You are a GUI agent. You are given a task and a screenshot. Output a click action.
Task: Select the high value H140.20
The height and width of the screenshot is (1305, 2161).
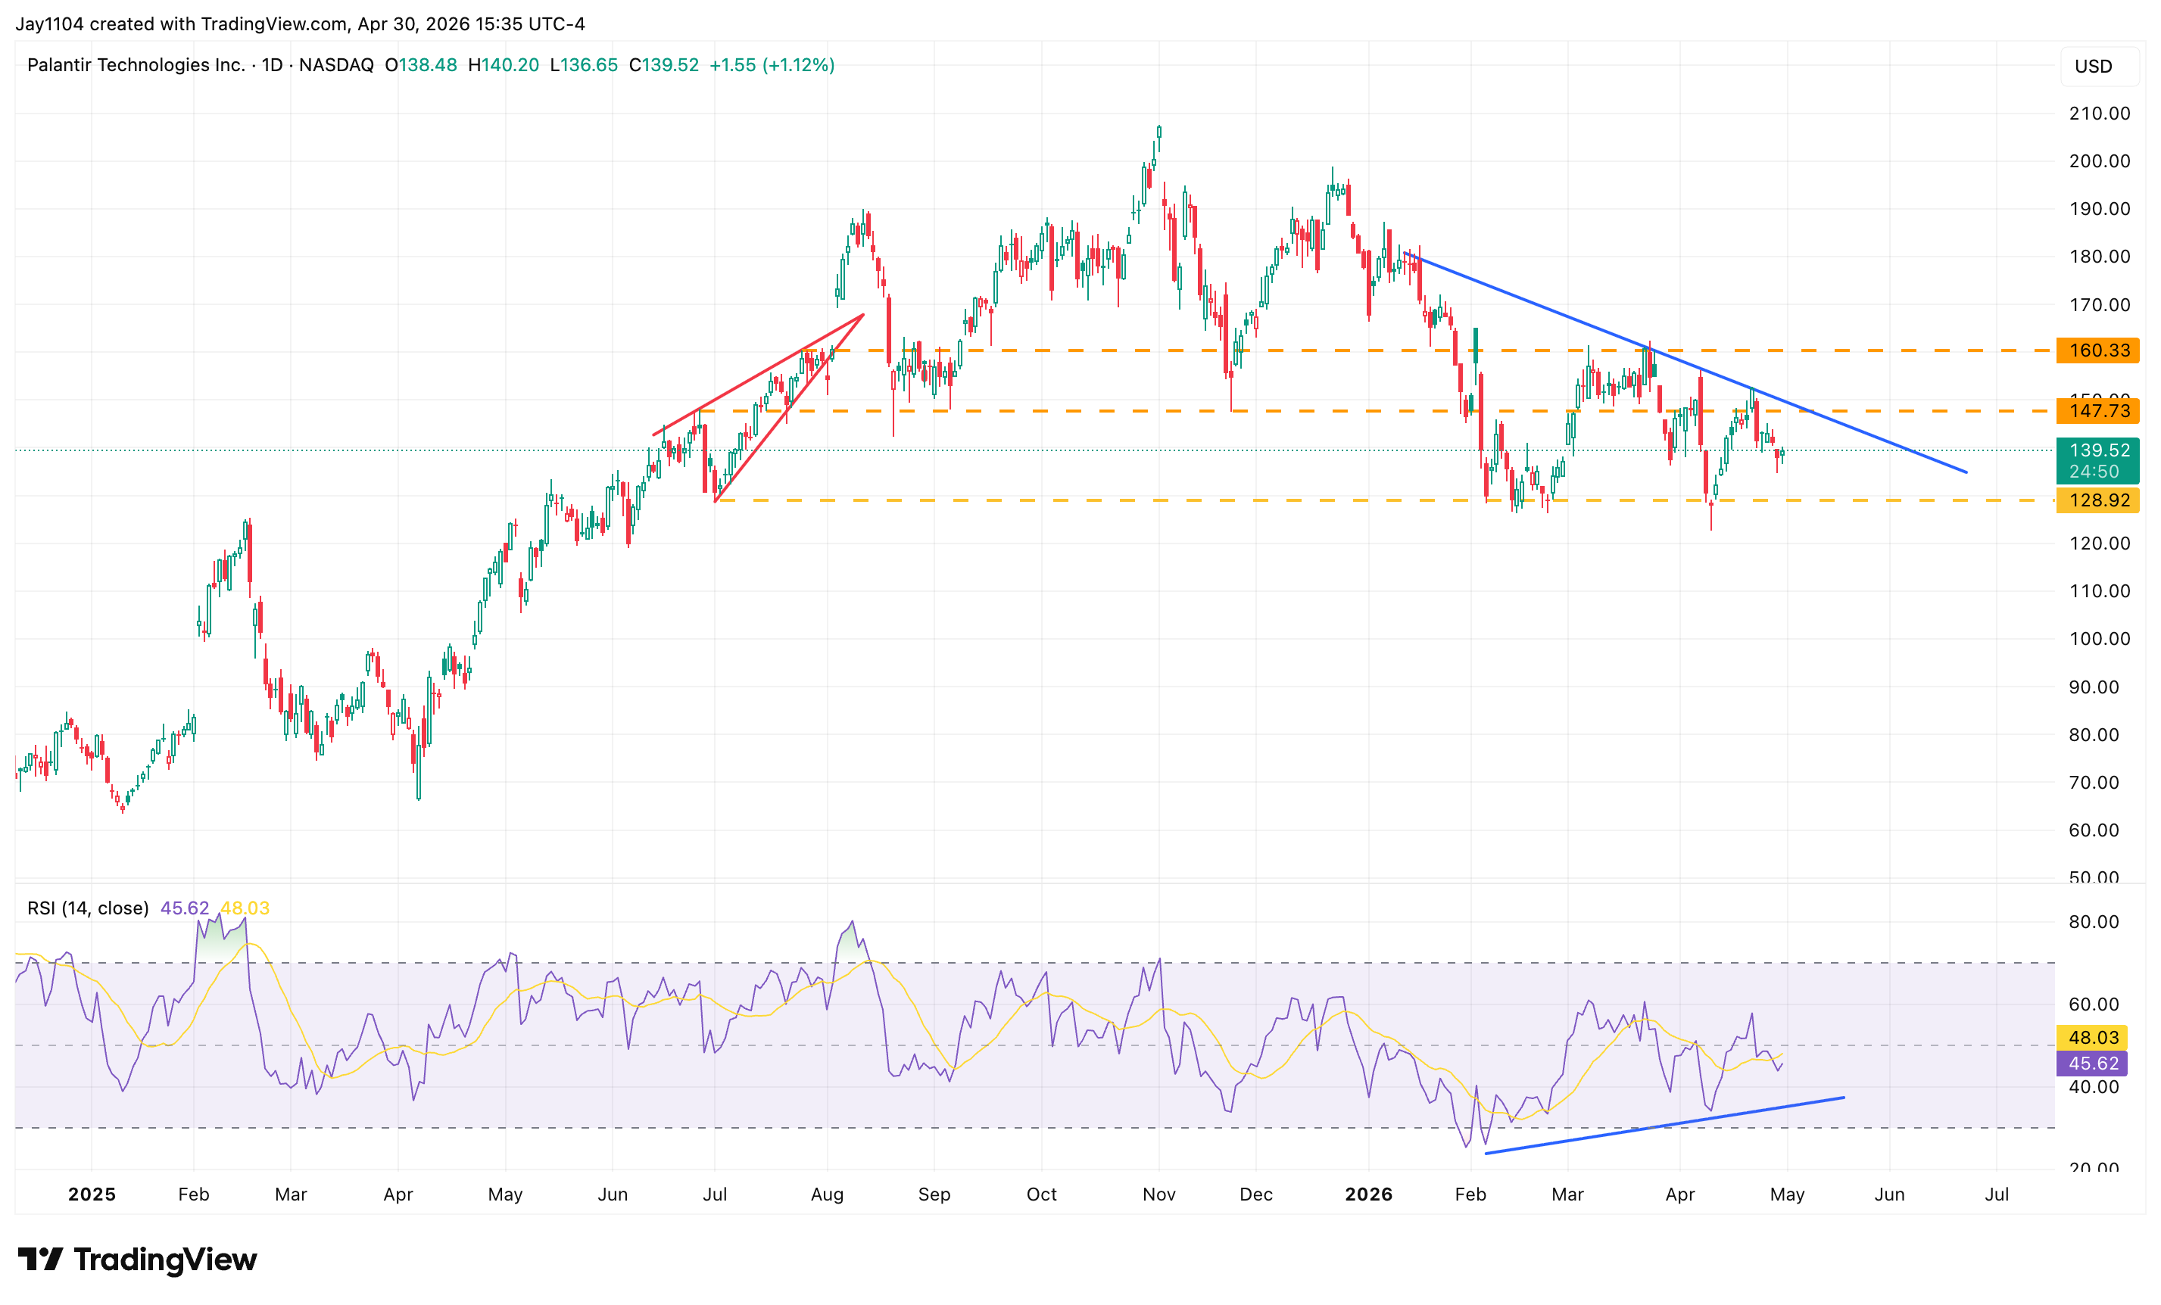coord(504,65)
